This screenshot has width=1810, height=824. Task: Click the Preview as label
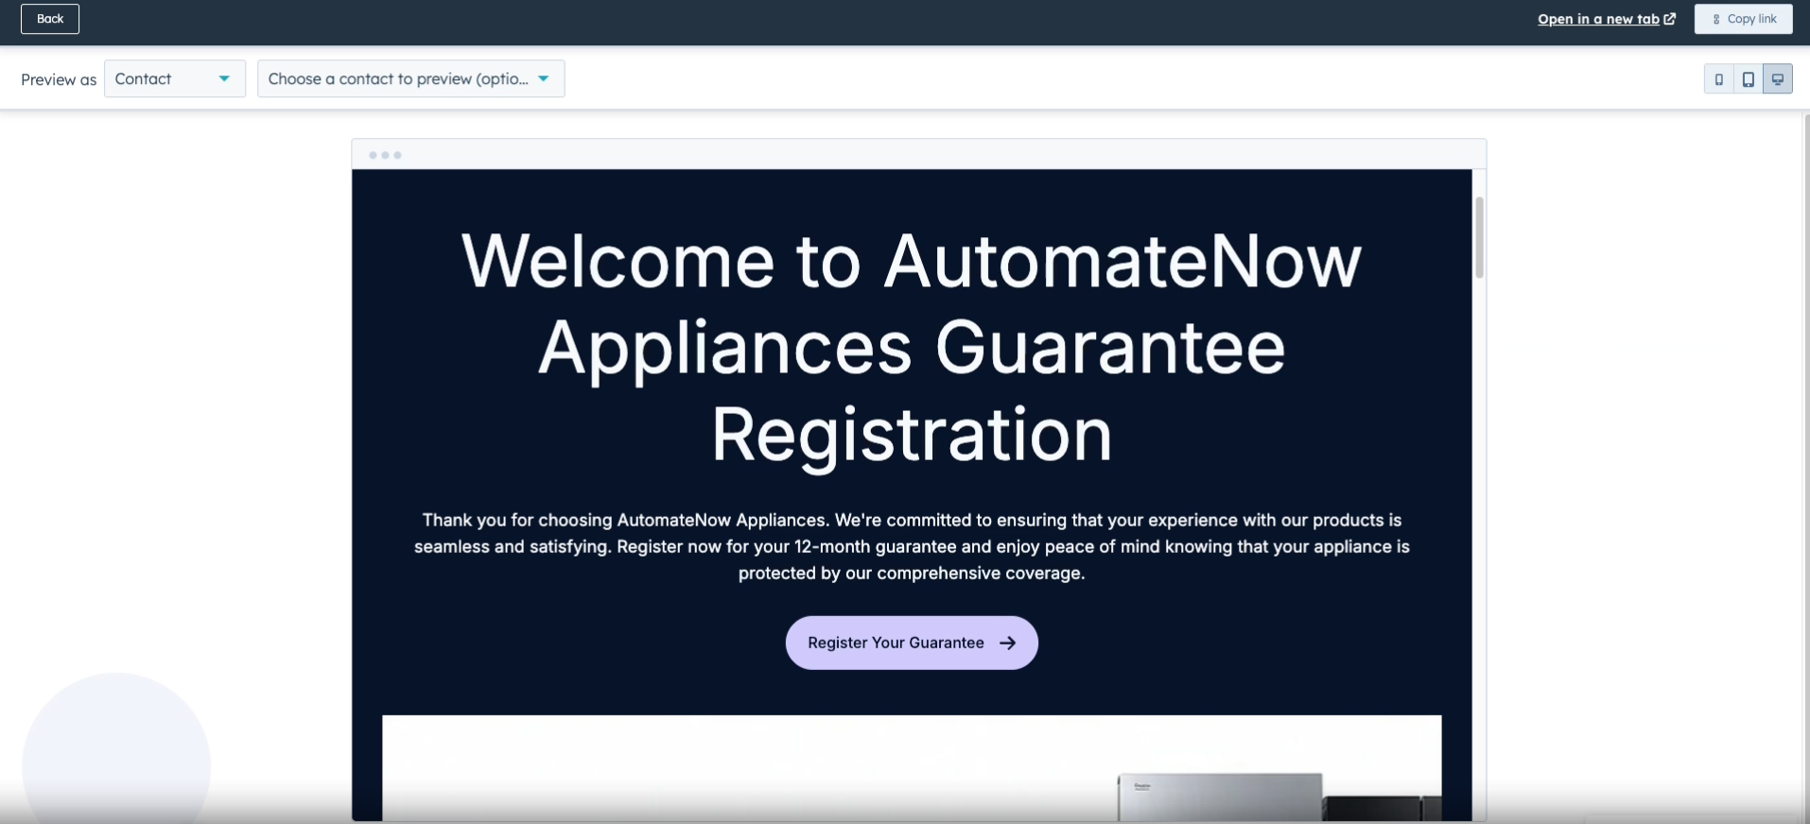tap(59, 79)
